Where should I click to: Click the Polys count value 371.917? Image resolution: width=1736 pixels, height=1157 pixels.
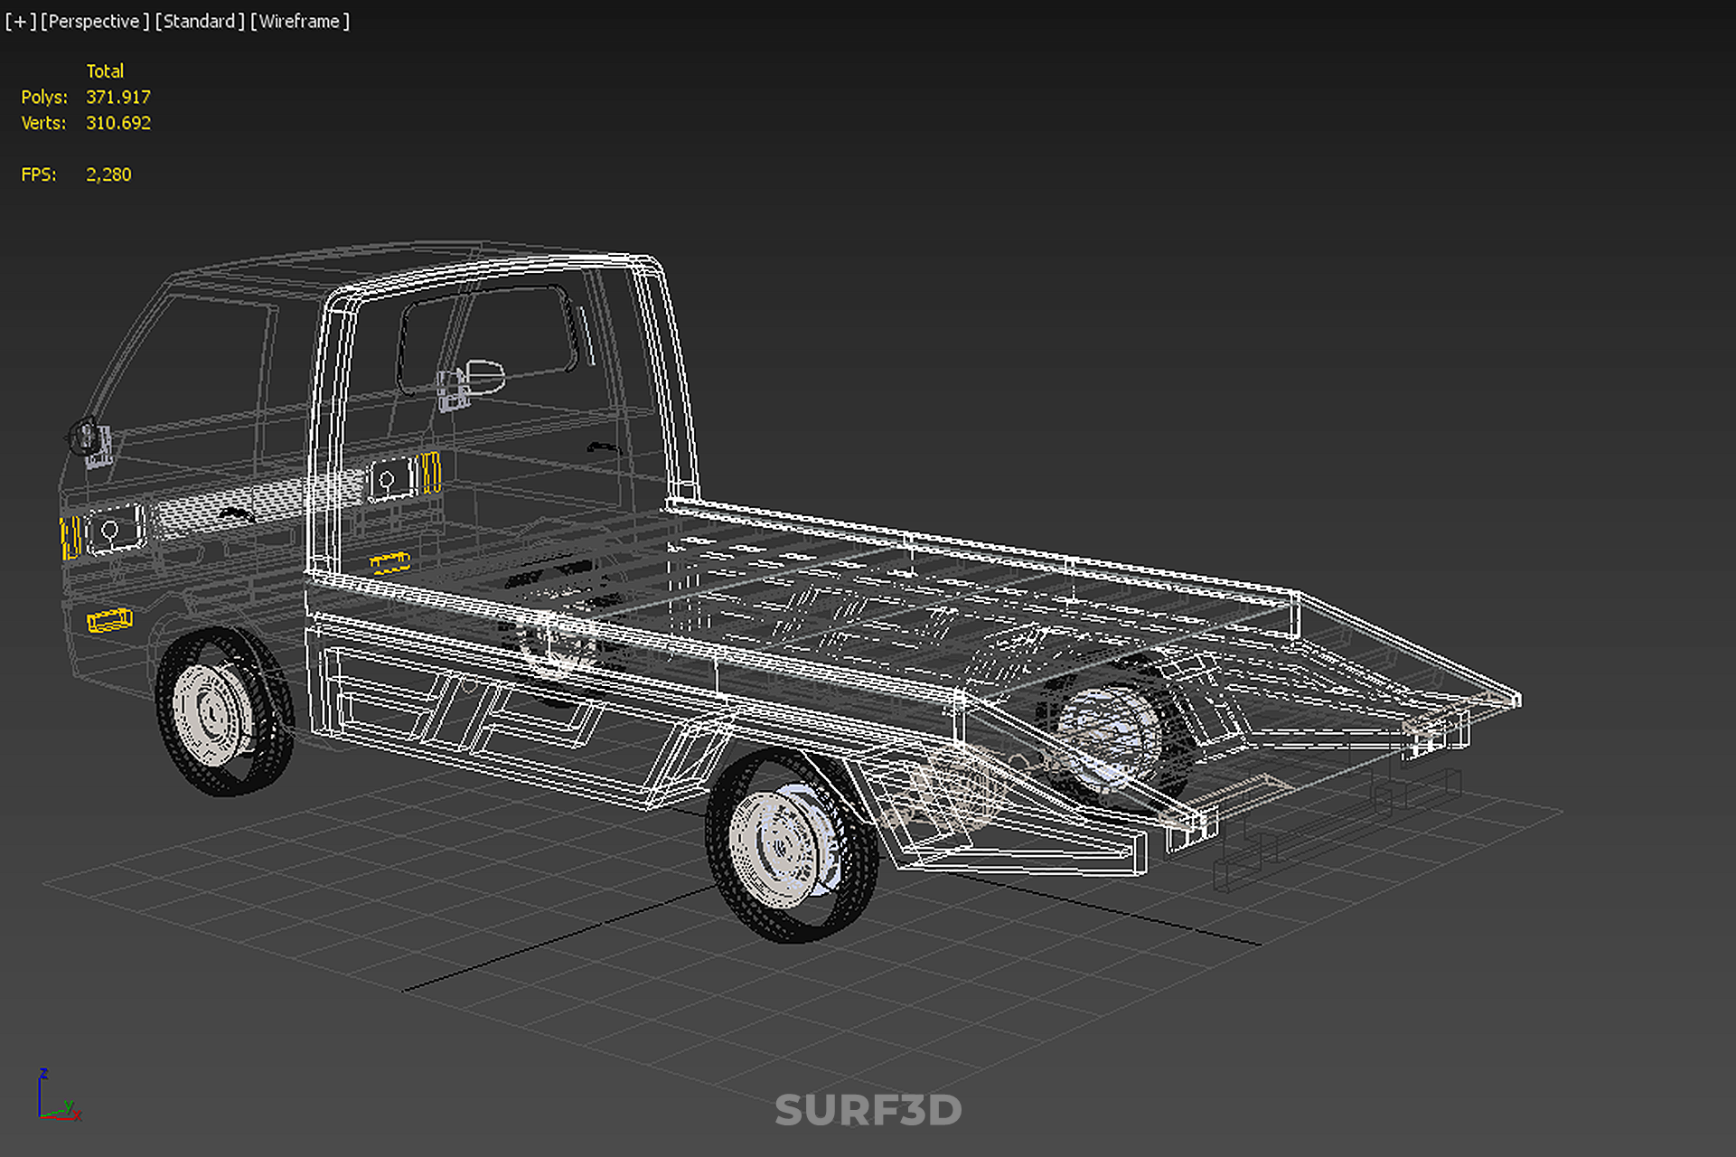tap(117, 97)
